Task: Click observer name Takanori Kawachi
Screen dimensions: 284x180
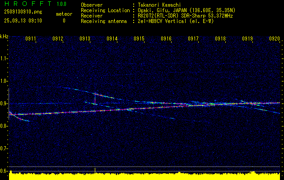Action: 159,5
